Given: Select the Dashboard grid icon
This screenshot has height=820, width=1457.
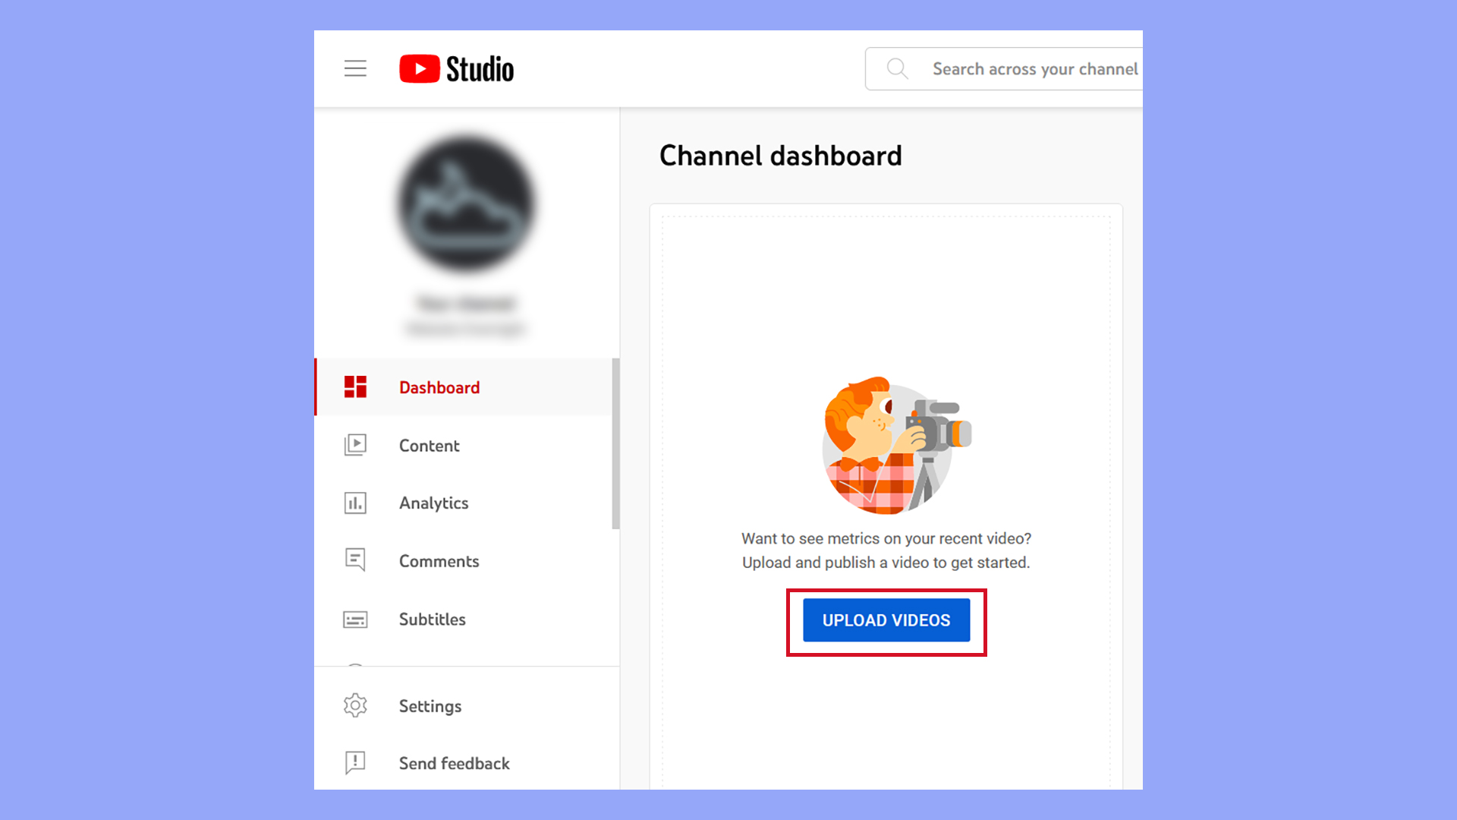Looking at the screenshot, I should (x=355, y=387).
